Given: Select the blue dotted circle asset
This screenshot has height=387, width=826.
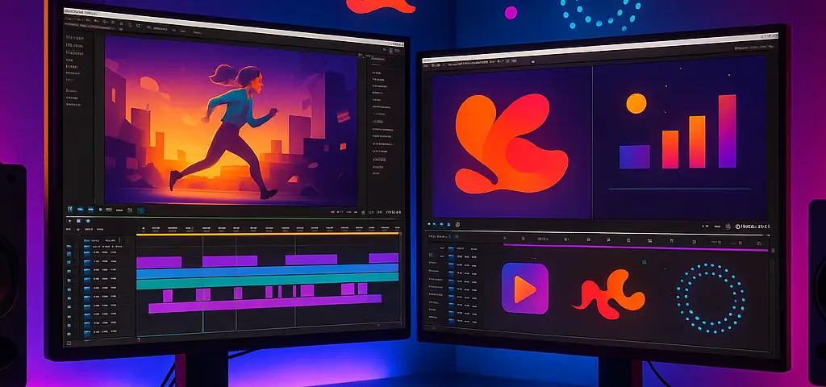Looking at the screenshot, I should [x=711, y=298].
